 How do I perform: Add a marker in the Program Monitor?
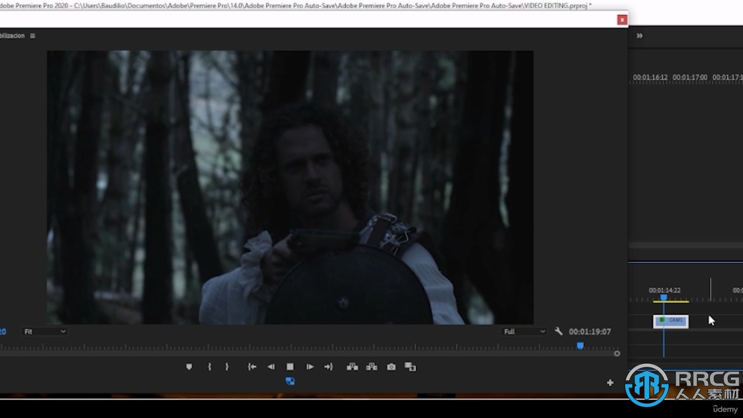point(189,367)
